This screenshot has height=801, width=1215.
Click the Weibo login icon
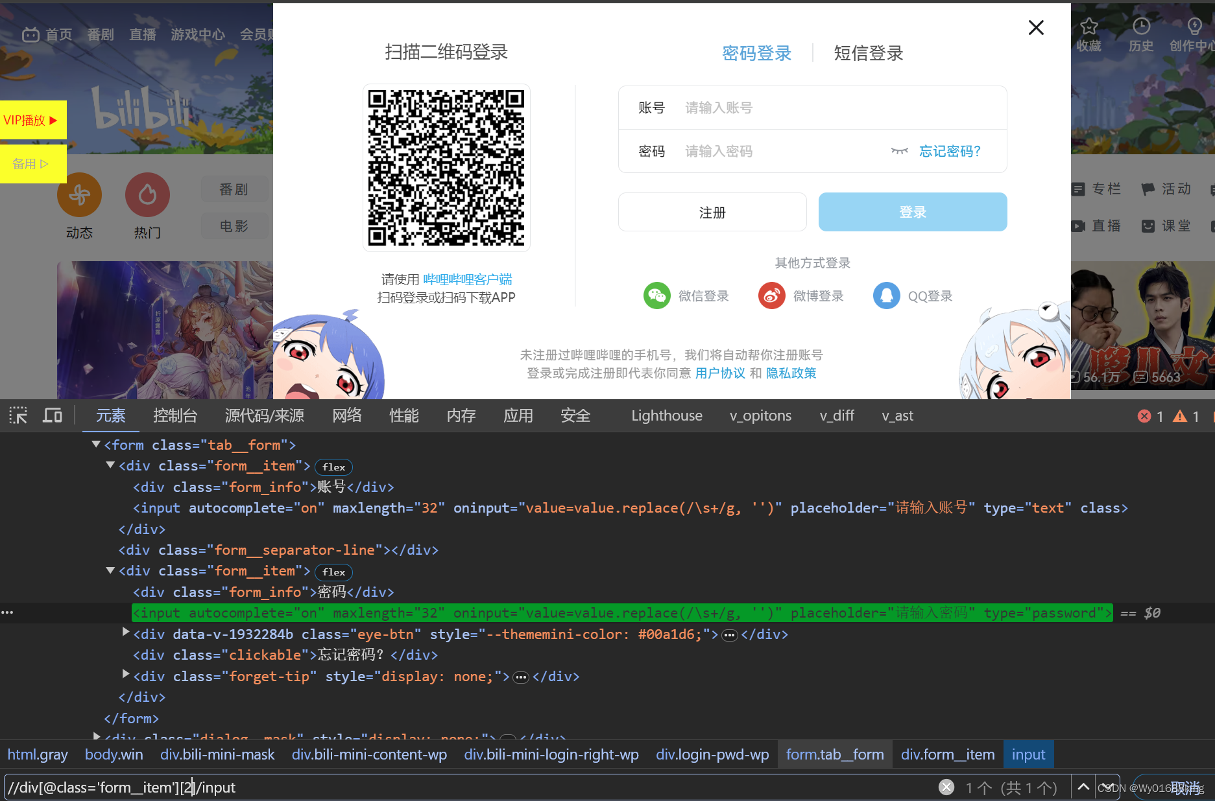coord(772,296)
